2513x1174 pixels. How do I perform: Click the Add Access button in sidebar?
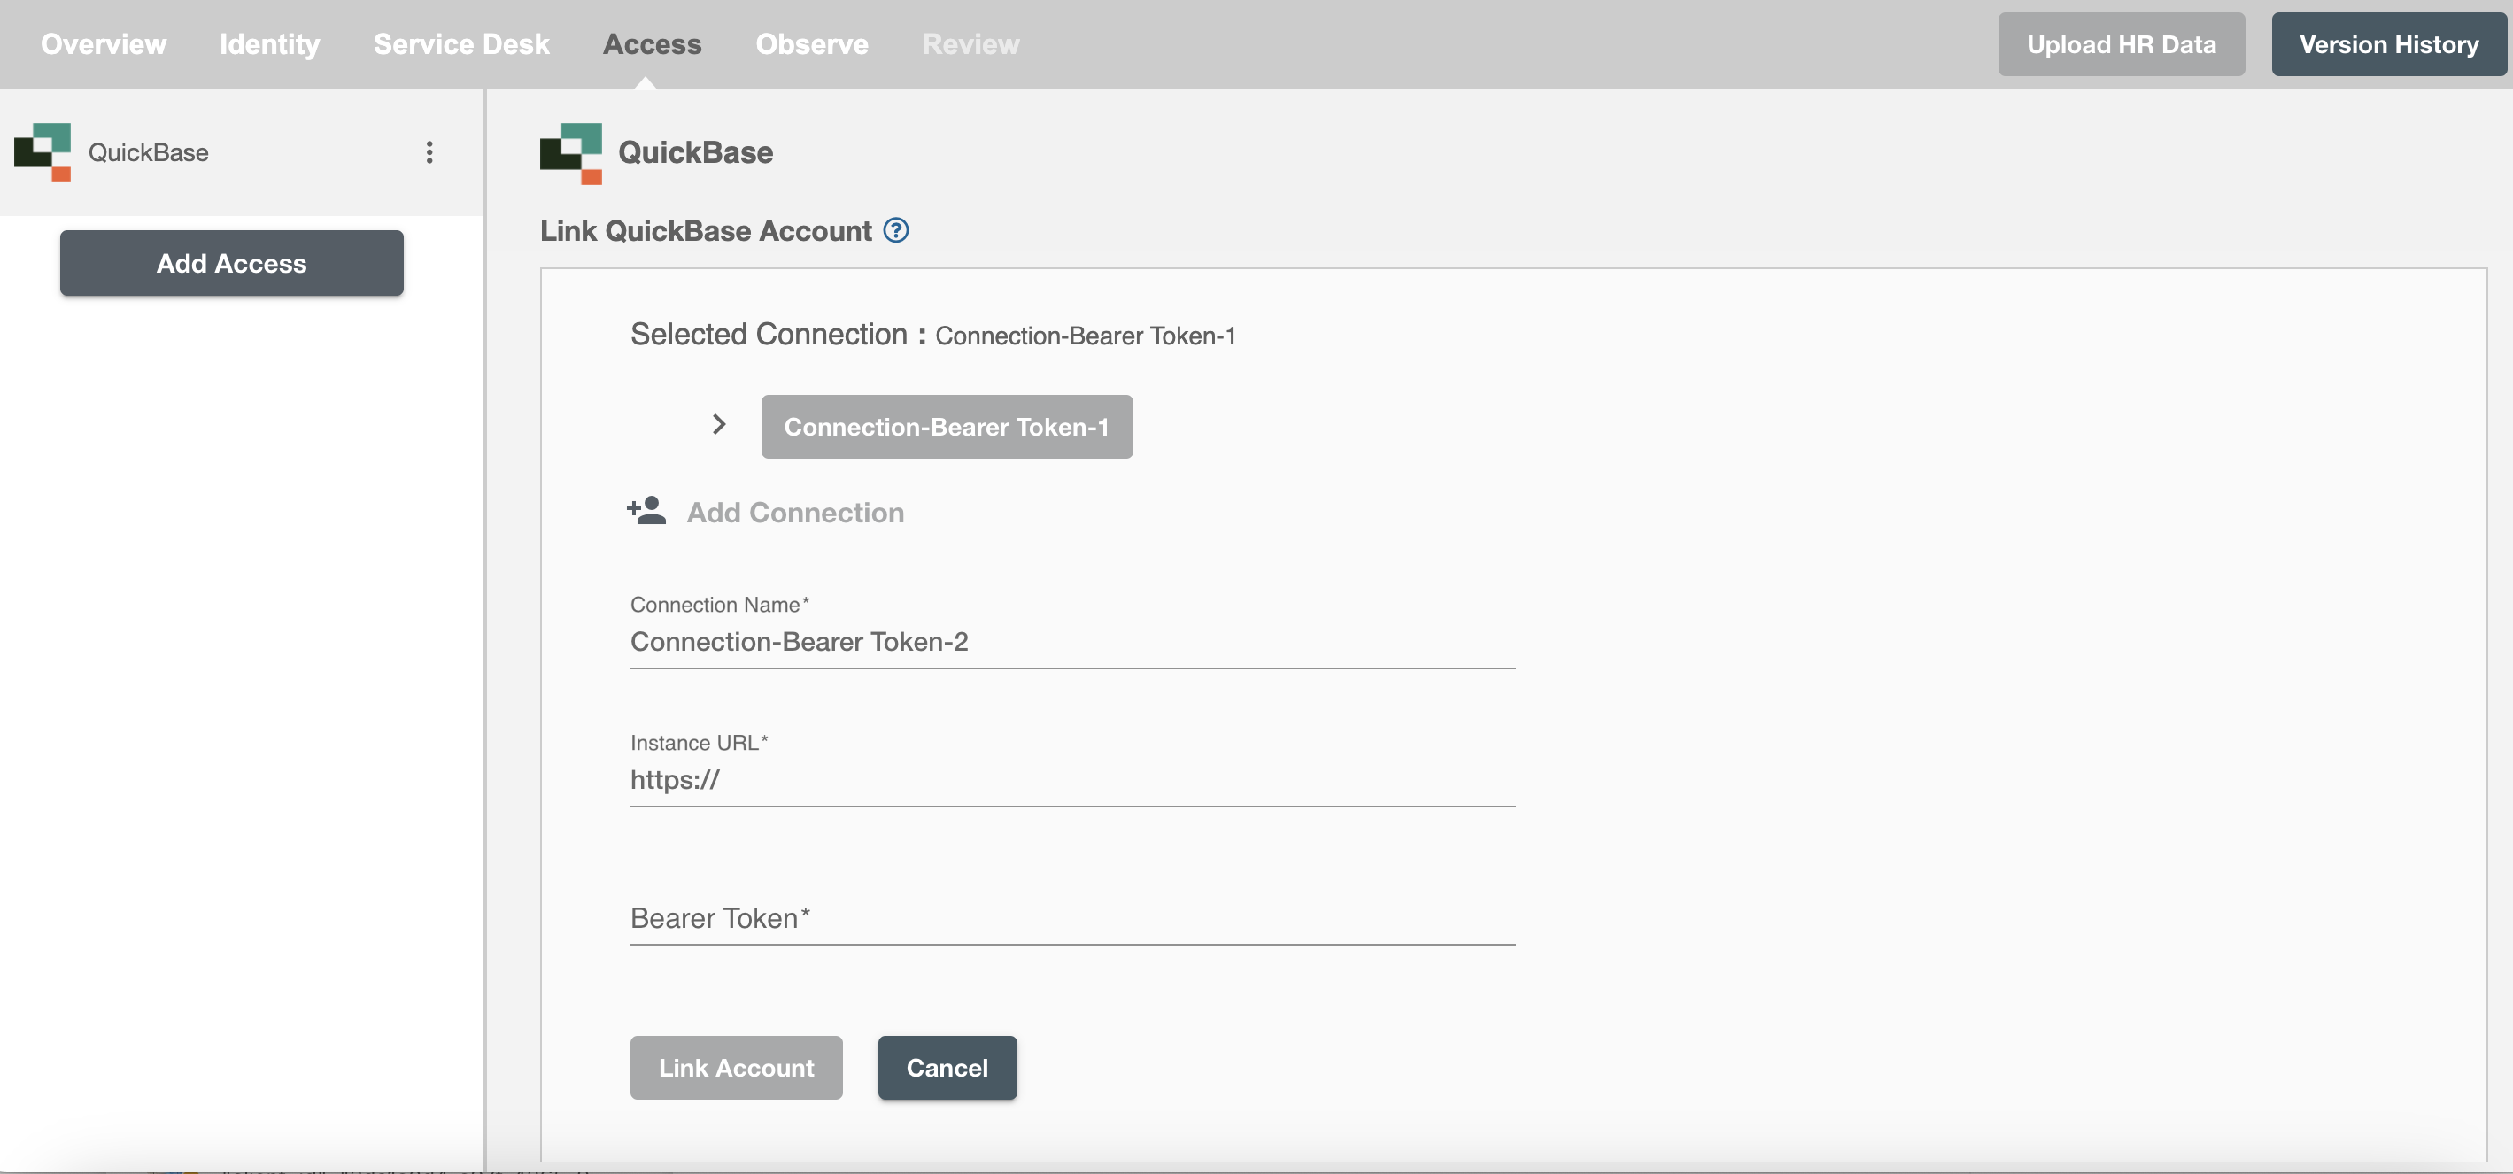click(x=231, y=263)
